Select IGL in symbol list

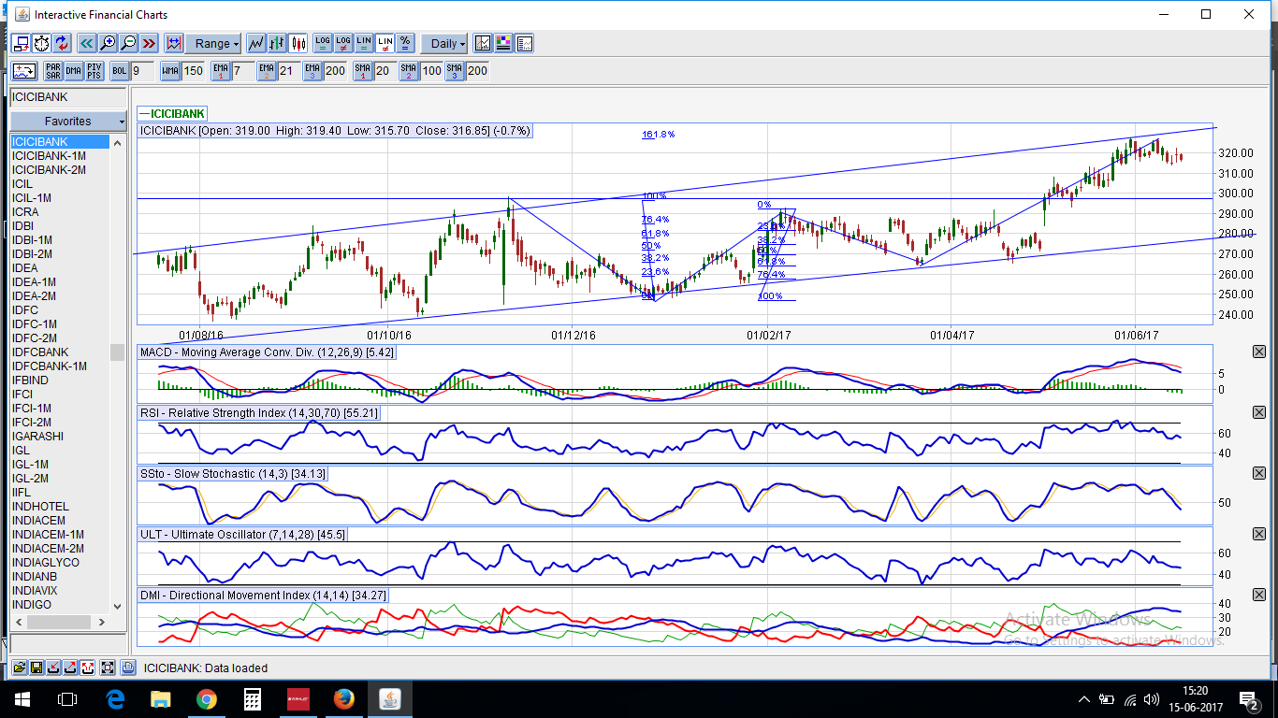(x=61, y=451)
